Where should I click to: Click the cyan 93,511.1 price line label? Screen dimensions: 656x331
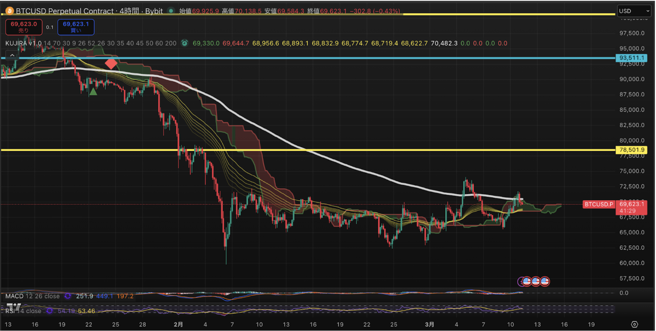(x=631, y=58)
